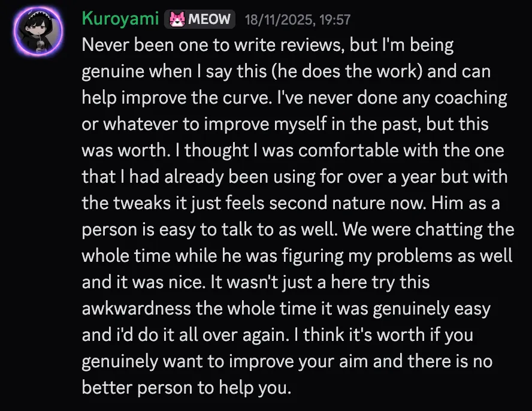Click the word "tweaks" in the review
Image resolution: width=532 pixels, height=411 pixels.
142,204
